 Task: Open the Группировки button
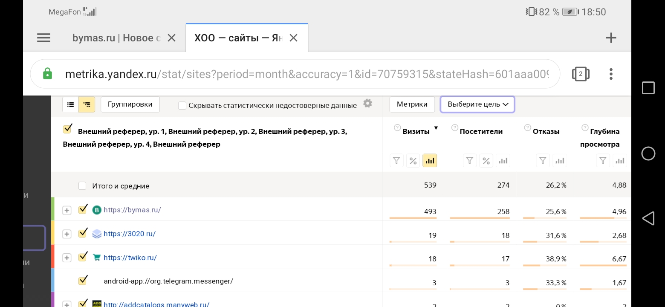[130, 104]
